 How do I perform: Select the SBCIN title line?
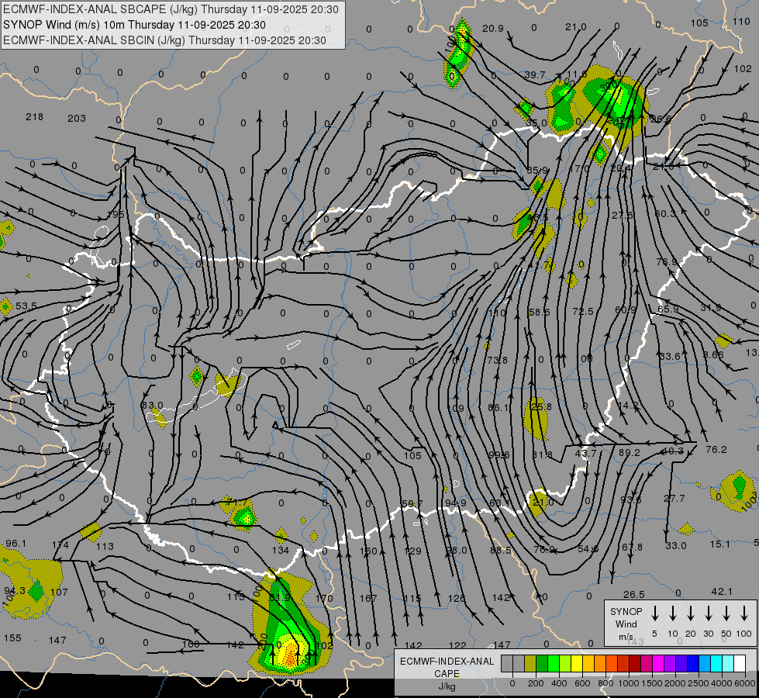164,40
